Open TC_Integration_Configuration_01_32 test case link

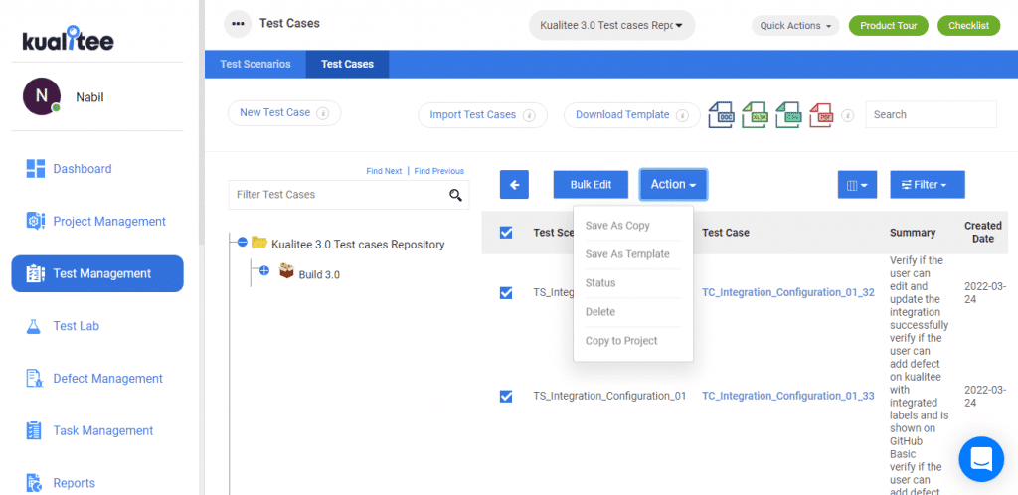point(788,292)
